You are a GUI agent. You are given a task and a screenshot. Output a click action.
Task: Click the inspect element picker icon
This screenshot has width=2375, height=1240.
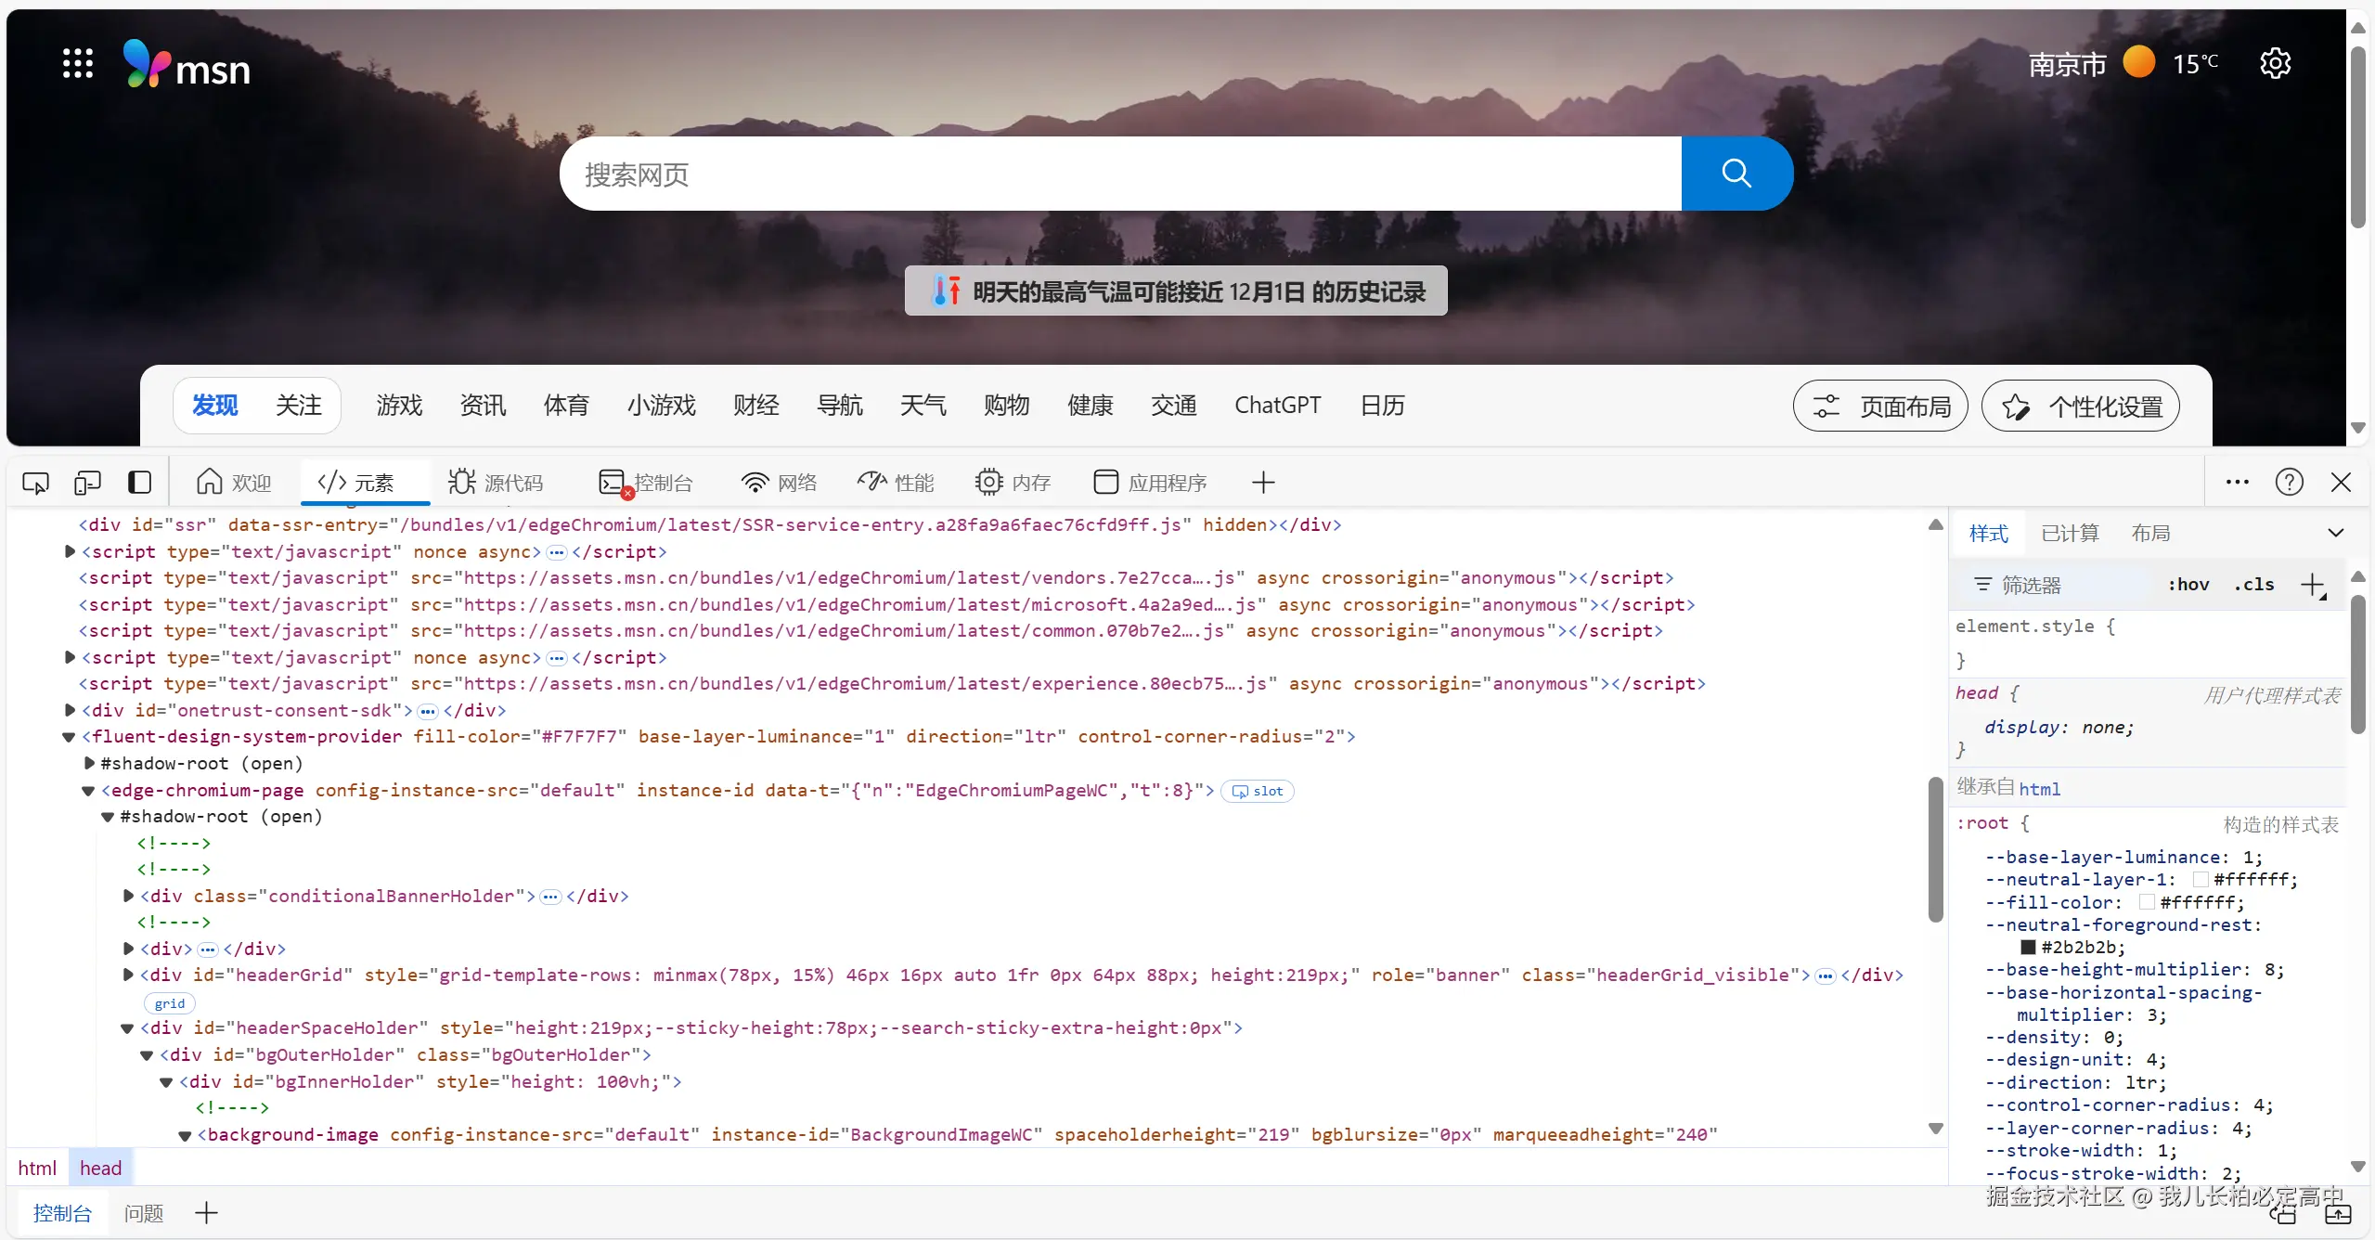[35, 483]
